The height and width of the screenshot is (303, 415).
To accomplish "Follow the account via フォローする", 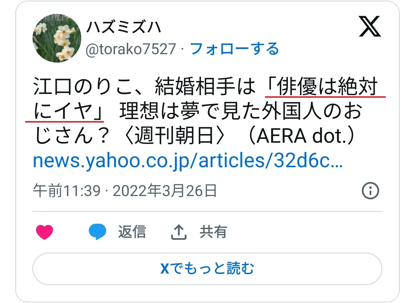I will click(234, 49).
